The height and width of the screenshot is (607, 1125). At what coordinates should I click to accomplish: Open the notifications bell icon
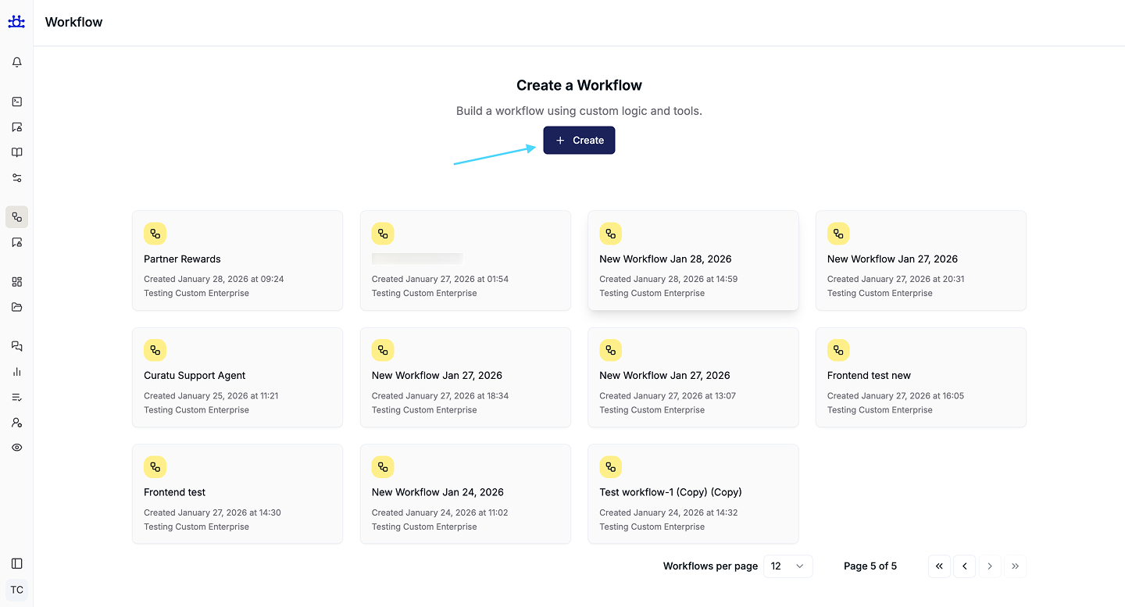point(16,62)
